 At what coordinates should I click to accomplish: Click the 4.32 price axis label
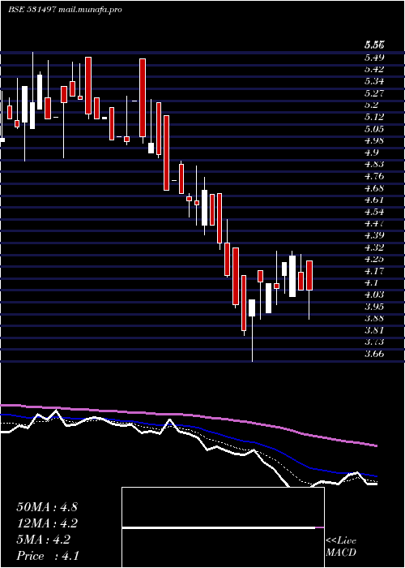374,247
